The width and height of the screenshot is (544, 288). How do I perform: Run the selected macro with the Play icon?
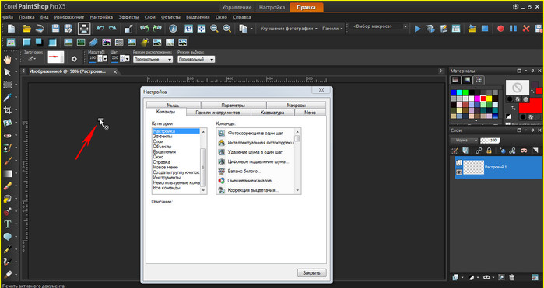[x=418, y=29]
